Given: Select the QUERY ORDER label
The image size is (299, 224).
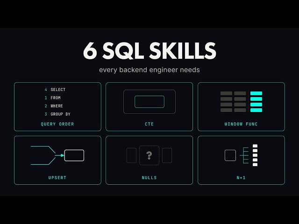Looking at the screenshot, I should pyautogui.click(x=57, y=124).
